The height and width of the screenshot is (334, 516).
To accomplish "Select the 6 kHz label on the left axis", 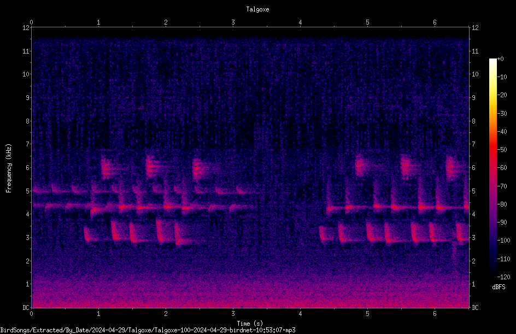I will click(x=28, y=167).
